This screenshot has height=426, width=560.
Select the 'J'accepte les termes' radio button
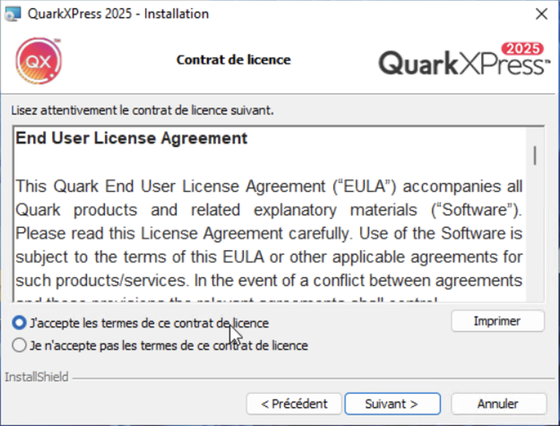[19, 322]
